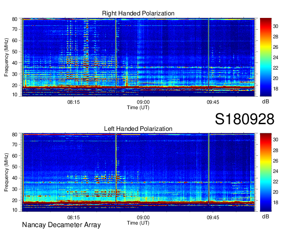Click 22 dB label on Right Handed colorbar
The width and height of the screenshot is (283, 230).
pyautogui.click(x=276, y=68)
